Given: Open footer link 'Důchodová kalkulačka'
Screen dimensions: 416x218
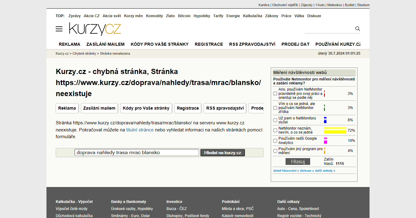Looking at the screenshot, I should coord(74,216).
